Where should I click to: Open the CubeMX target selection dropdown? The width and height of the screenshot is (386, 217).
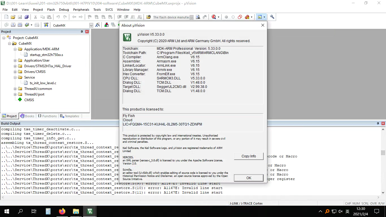91,25
